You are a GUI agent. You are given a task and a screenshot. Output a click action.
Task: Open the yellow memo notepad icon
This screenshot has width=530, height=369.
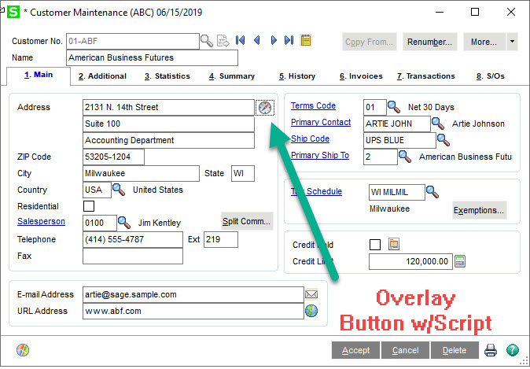[306, 40]
